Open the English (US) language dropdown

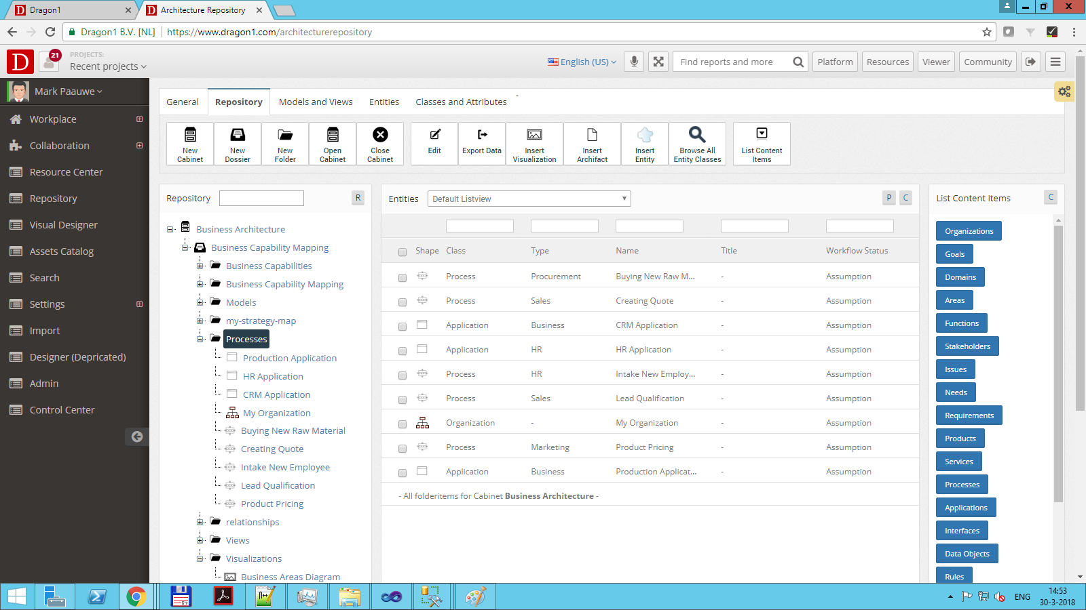pos(582,62)
